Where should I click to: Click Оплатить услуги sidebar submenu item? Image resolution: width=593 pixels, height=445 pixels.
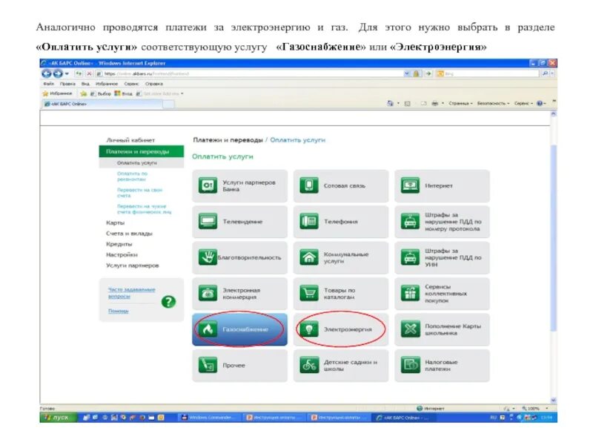point(142,162)
